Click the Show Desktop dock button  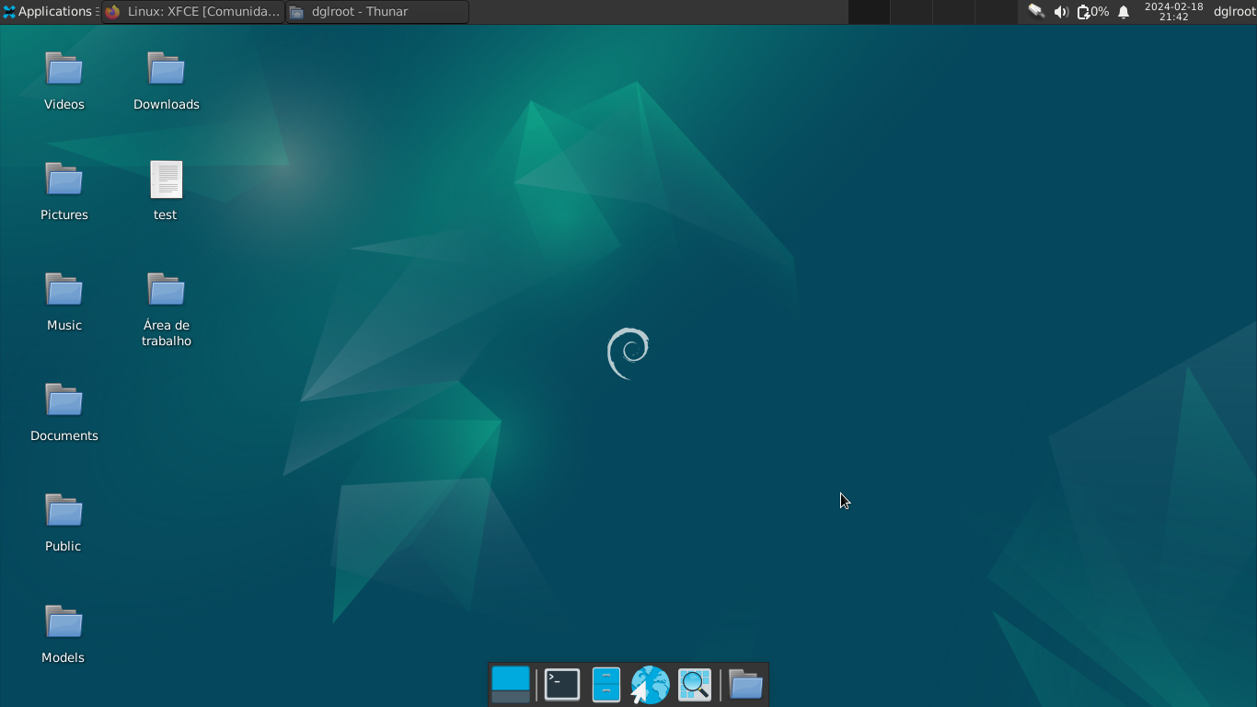pyautogui.click(x=511, y=685)
